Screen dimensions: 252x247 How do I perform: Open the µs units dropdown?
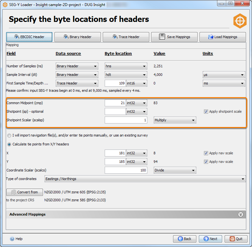click(x=224, y=75)
